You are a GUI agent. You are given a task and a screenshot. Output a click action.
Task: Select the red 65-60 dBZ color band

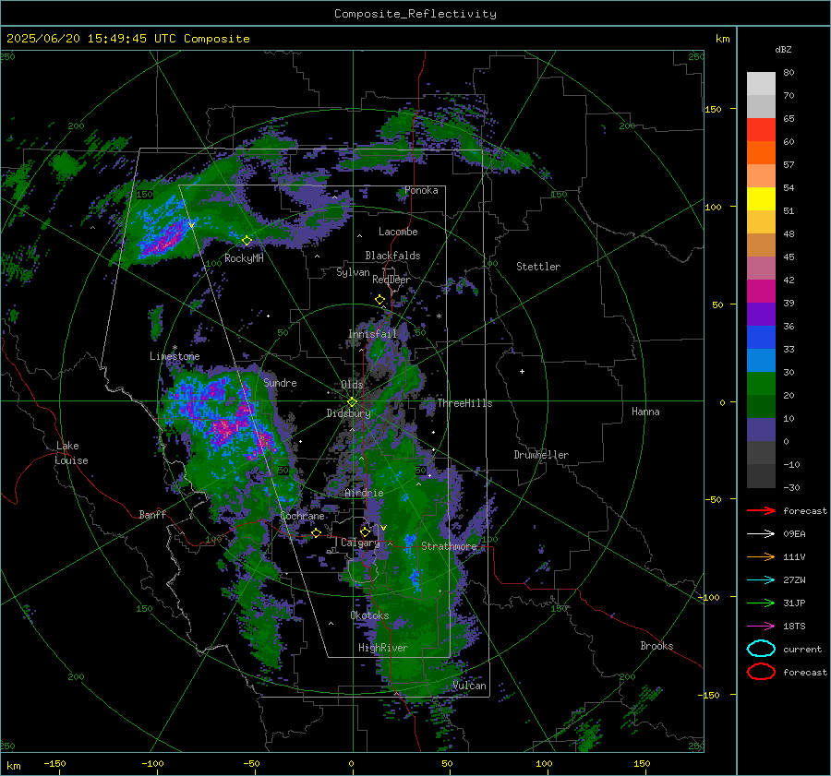[x=761, y=130]
